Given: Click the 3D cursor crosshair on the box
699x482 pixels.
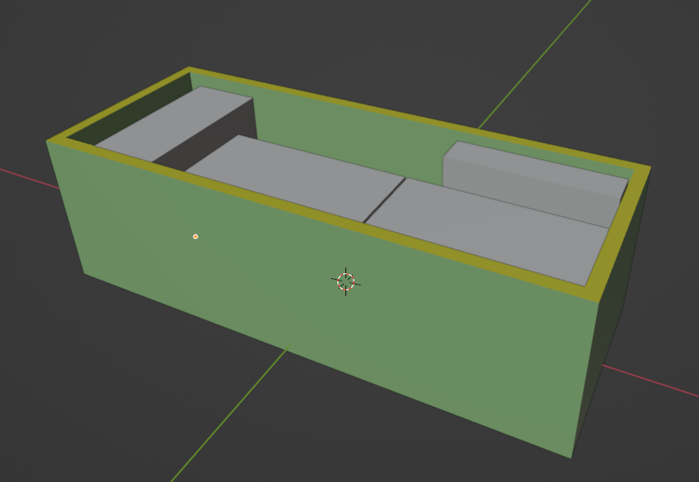Looking at the screenshot, I should [345, 281].
